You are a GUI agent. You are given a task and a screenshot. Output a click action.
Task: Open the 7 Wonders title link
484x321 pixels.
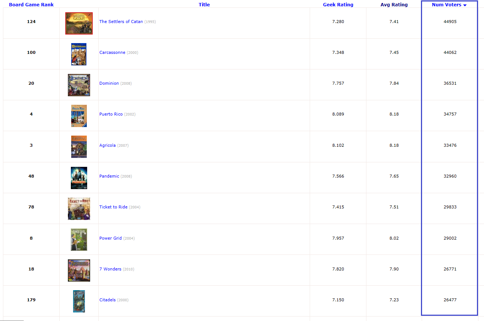(110, 269)
